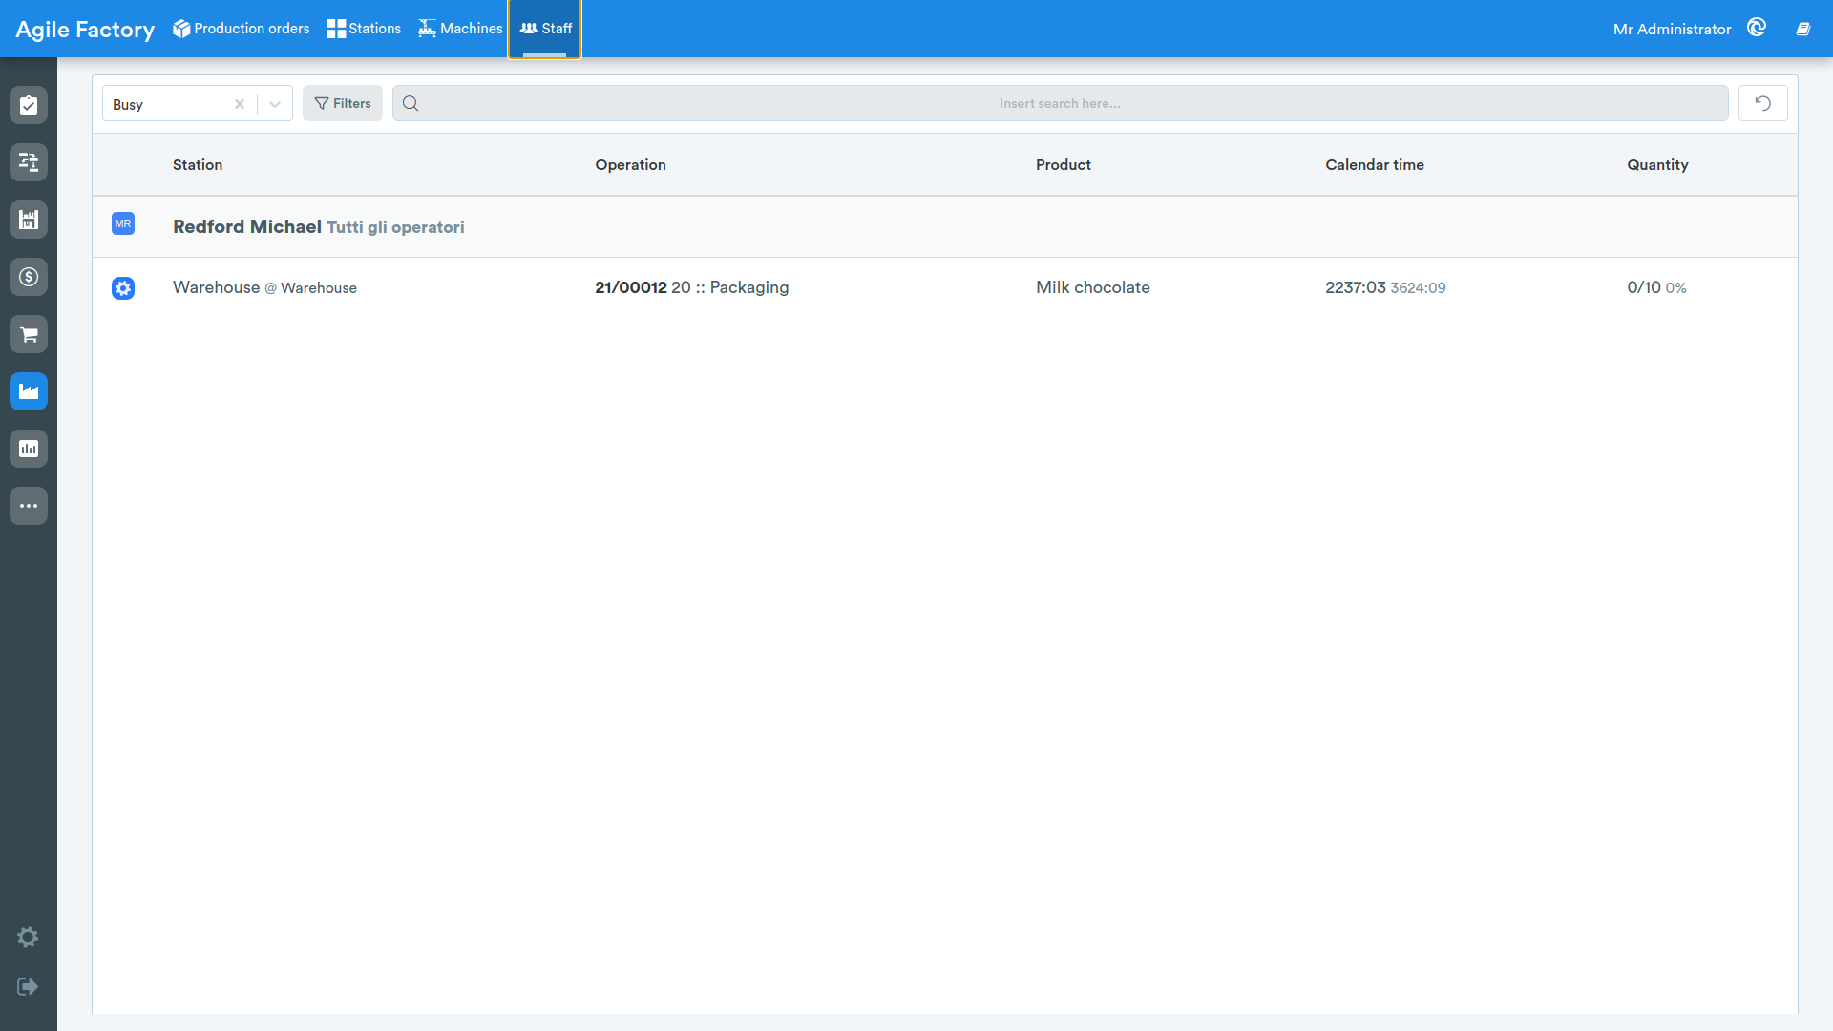Viewport: 1833px width, 1031px height.
Task: Open Mr Administrator user menu
Action: [x=1672, y=29]
